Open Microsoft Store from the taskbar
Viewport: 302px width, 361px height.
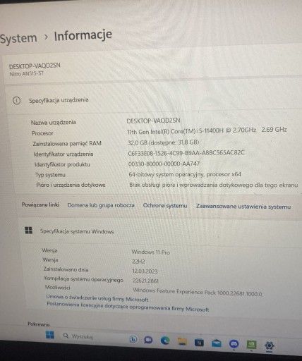(199, 343)
